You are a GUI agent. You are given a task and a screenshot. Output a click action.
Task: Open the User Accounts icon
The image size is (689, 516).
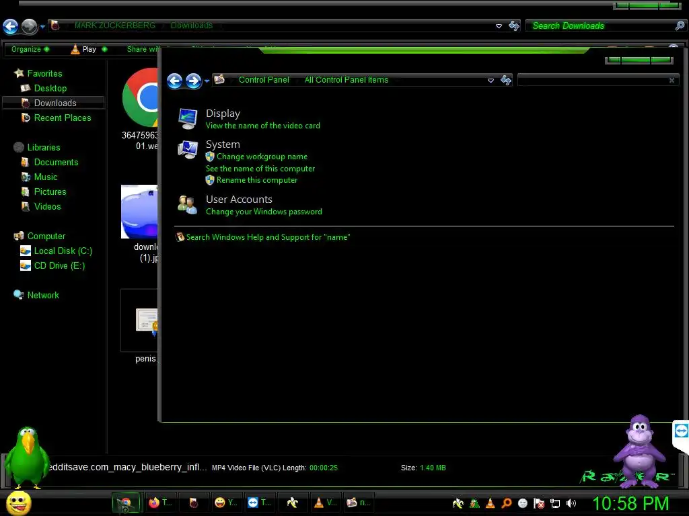pyautogui.click(x=187, y=204)
